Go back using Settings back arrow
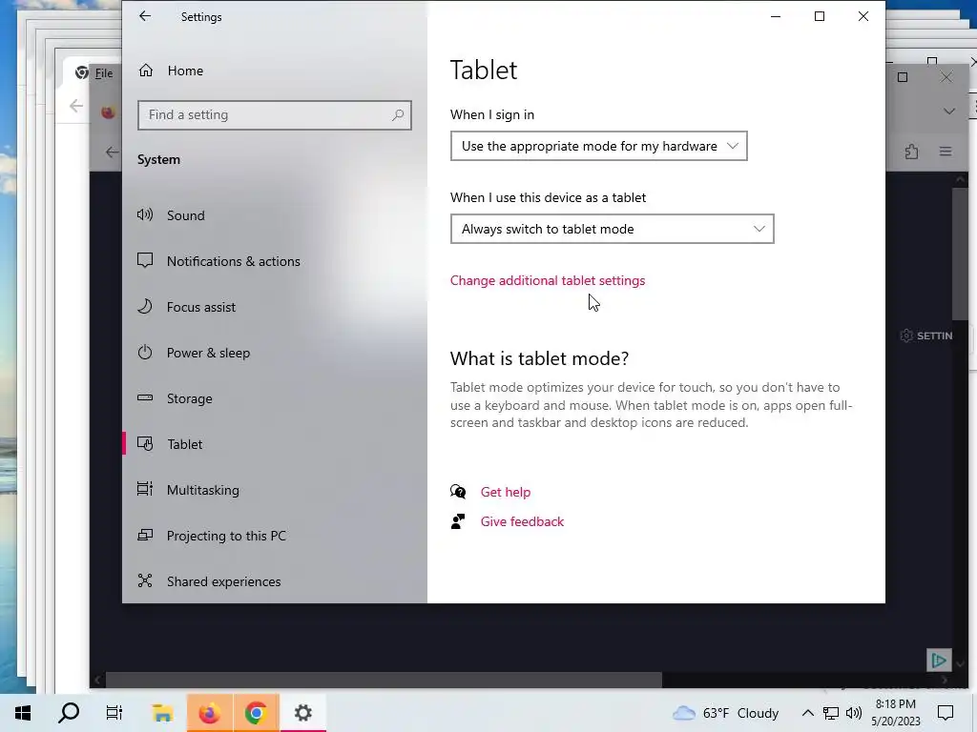 145,17
